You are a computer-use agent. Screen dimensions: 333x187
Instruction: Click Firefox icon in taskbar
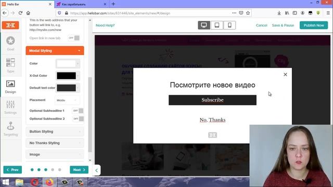click(49, 182)
